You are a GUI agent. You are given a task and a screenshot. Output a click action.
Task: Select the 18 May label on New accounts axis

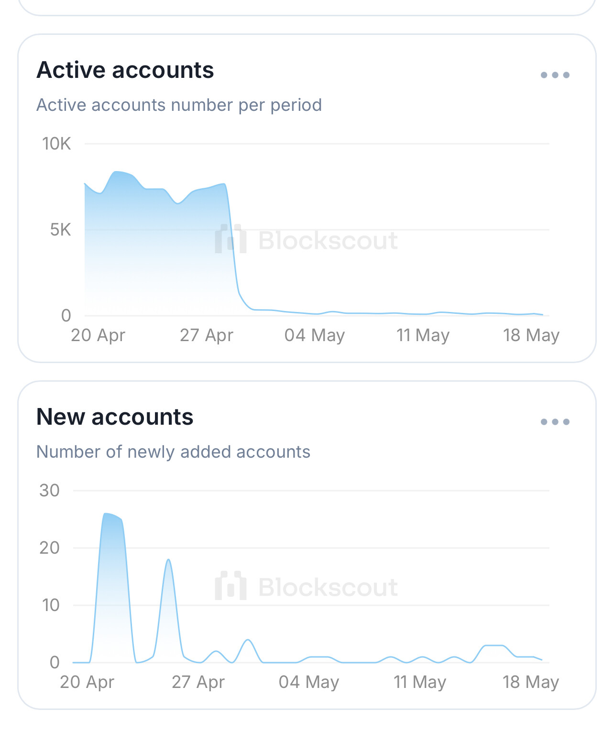click(x=530, y=682)
